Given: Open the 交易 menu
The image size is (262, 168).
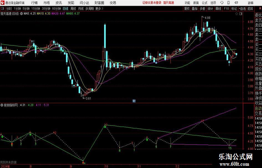Looking at the screenshot, I should tap(113, 3).
